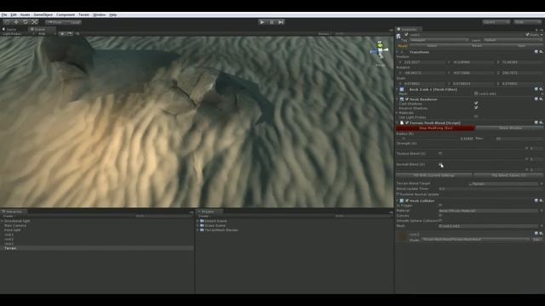Open the Layer dropdown
The image size is (545, 306).
click(x=513, y=40)
